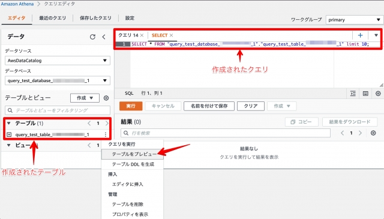Image resolution: width=384 pixels, height=219 pixels.
Task: Click 結果をダウンロード button
Action: tap(350, 122)
